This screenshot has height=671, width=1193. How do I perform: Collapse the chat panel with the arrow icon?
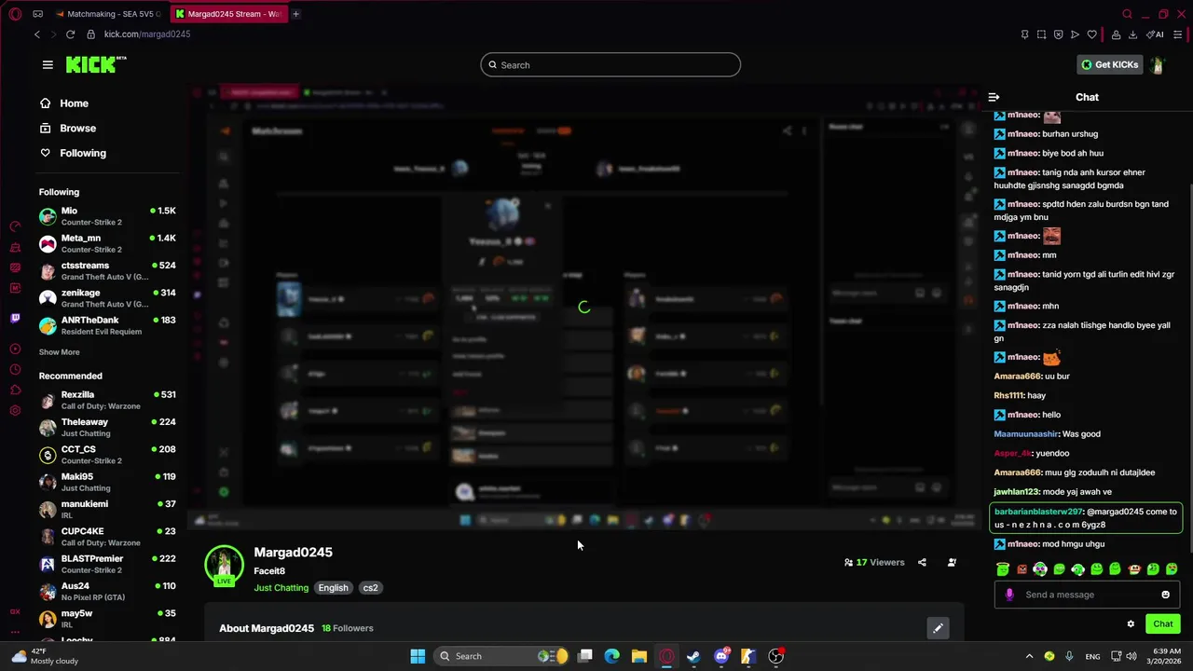coord(994,97)
